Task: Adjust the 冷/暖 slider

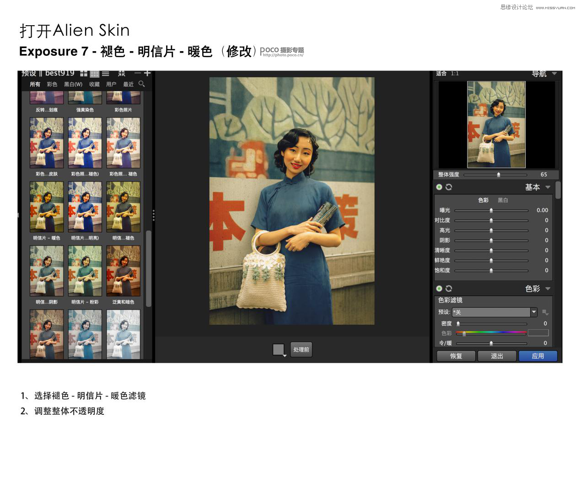Action: (491, 343)
